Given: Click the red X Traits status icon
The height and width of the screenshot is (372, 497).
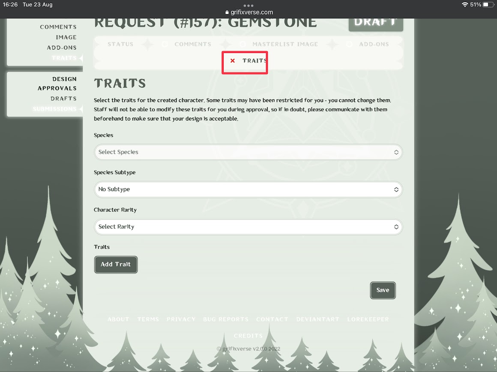Looking at the screenshot, I should coord(232,61).
